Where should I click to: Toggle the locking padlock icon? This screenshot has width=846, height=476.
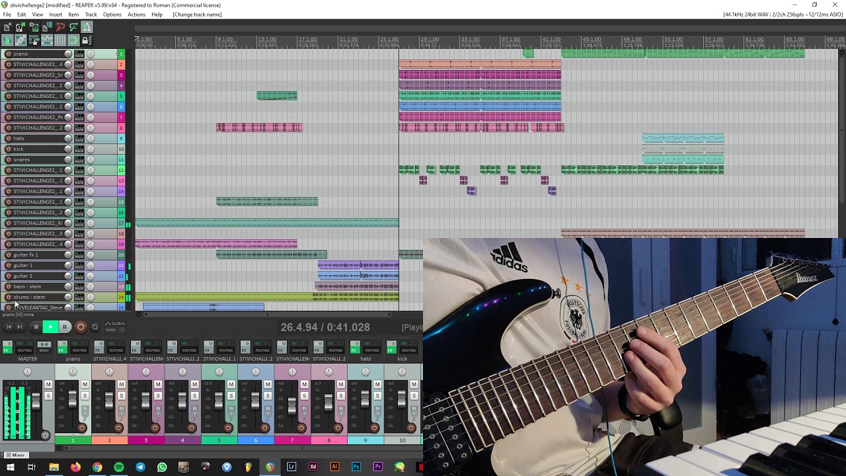pos(86,40)
